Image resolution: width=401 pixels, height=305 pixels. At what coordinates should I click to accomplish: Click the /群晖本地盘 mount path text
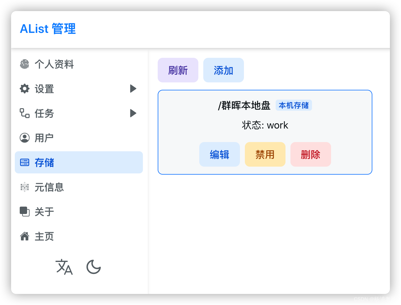tap(244, 105)
